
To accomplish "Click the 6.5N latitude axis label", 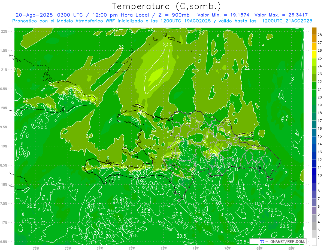I will 4,242.
